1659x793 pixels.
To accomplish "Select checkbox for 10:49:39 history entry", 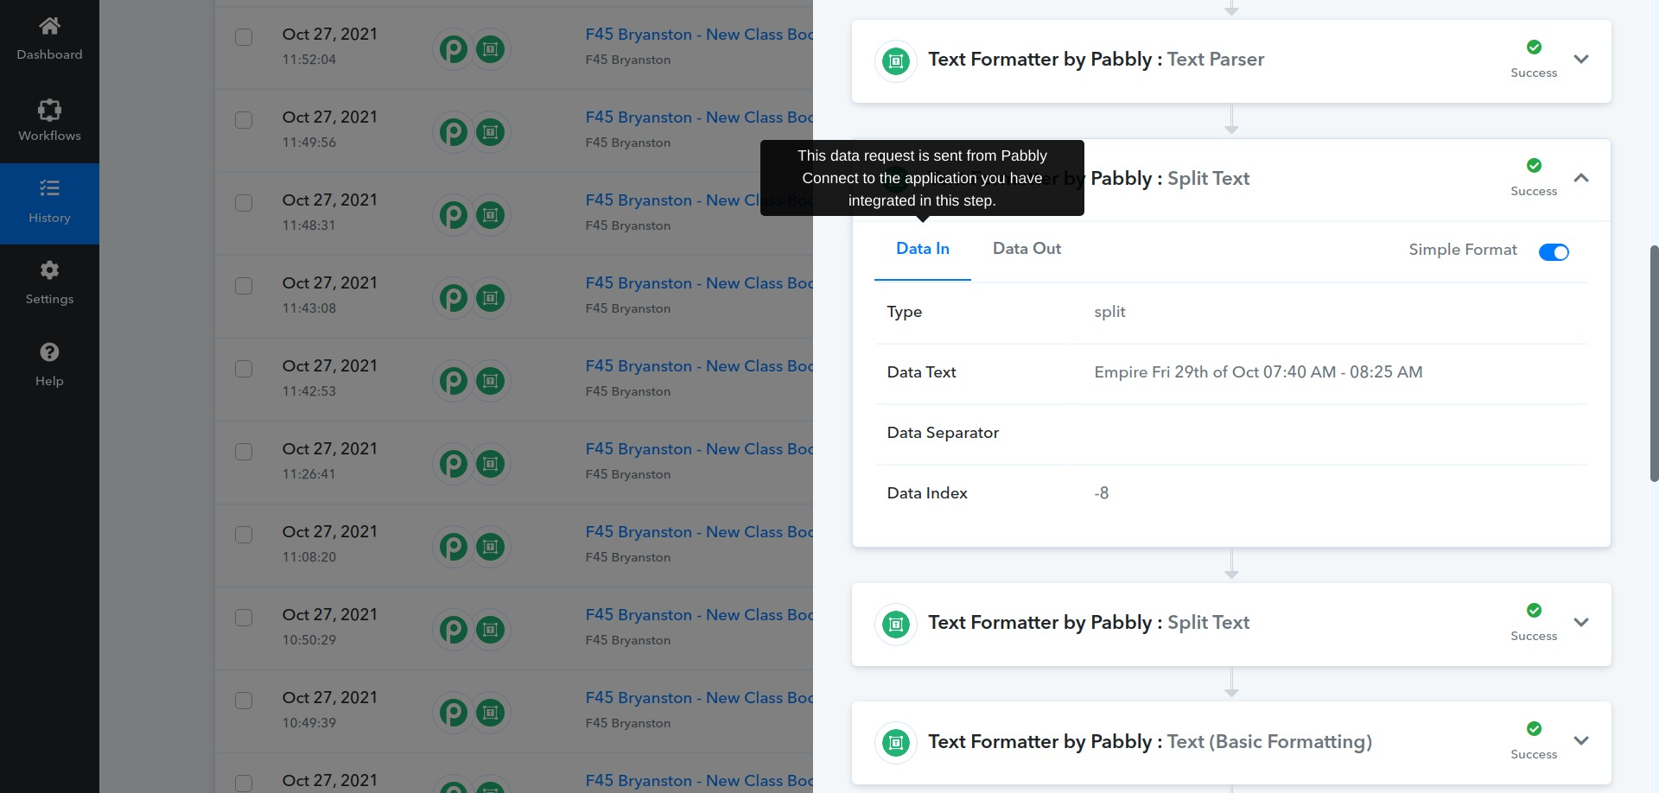I will (x=244, y=701).
